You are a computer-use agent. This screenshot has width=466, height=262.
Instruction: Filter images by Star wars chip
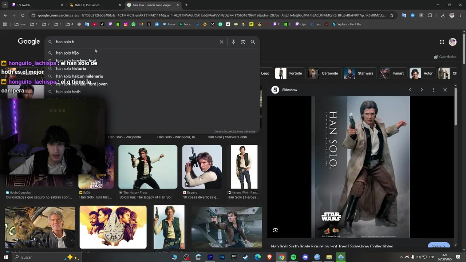tap(360, 73)
